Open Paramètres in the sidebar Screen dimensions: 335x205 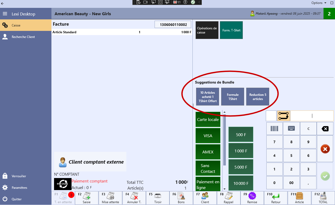(x=19, y=188)
